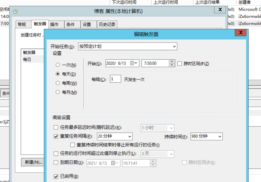Decrease expiry time with down spinner arrow
261x182 pixels.
[x=153, y=165]
